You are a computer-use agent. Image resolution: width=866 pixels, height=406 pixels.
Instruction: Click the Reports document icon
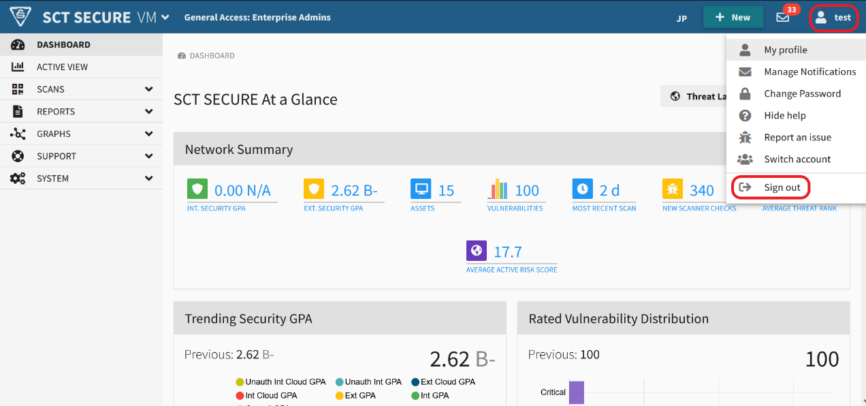(x=18, y=112)
